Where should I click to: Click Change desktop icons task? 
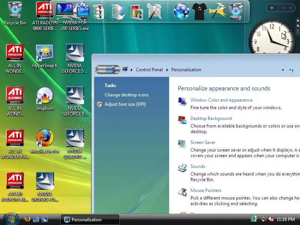[126, 95]
